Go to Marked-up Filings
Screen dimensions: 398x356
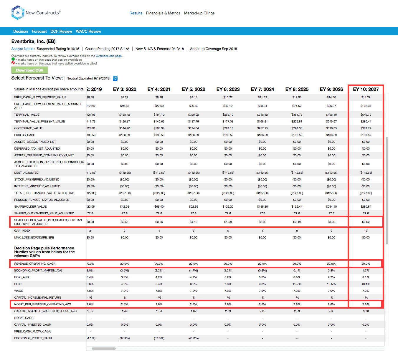(199, 13)
